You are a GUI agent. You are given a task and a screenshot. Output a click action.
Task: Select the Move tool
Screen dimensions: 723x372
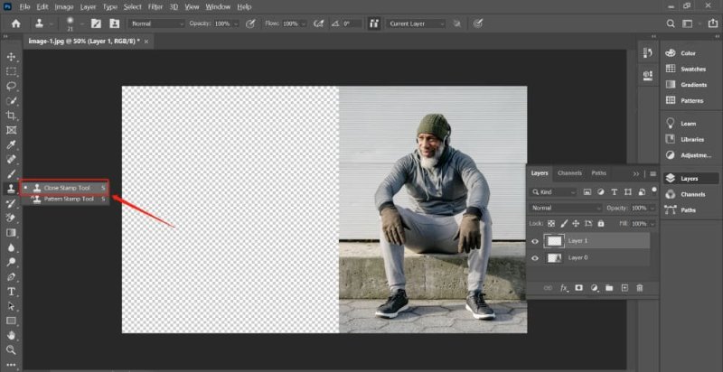[12, 56]
